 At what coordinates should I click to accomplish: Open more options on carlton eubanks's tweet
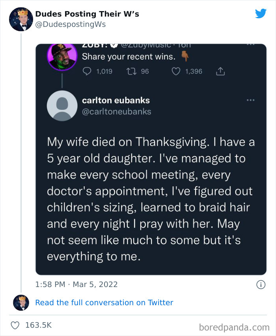250,100
